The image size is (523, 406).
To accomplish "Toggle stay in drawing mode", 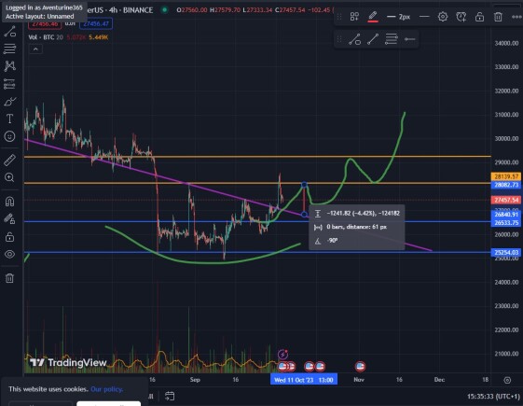I will 9,219.
